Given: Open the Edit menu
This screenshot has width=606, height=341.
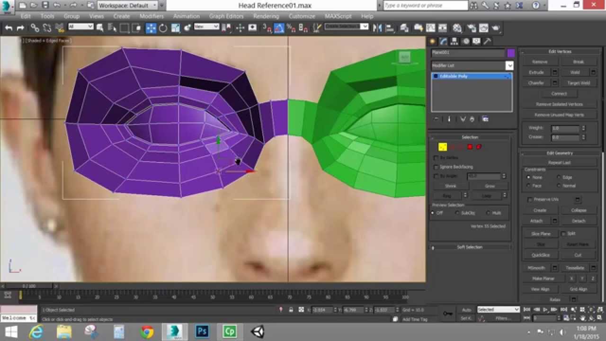Looking at the screenshot, I should pos(26,16).
